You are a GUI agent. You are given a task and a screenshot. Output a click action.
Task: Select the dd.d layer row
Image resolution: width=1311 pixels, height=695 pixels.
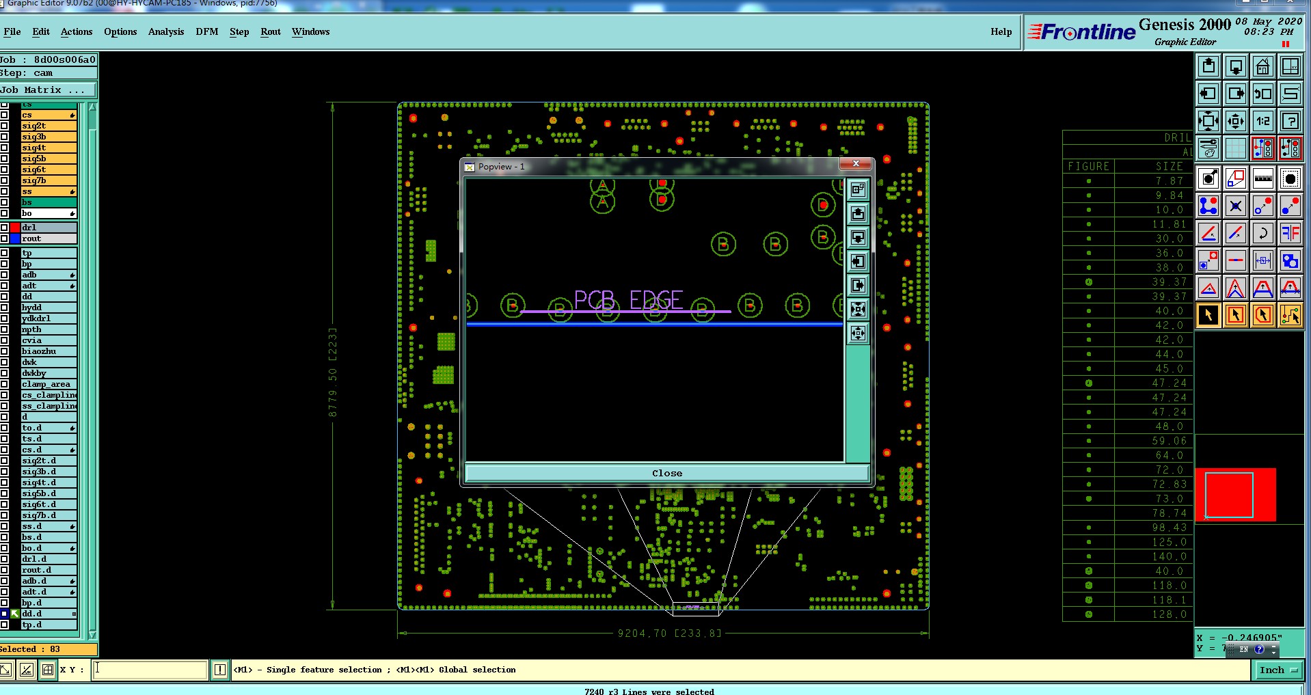click(49, 614)
